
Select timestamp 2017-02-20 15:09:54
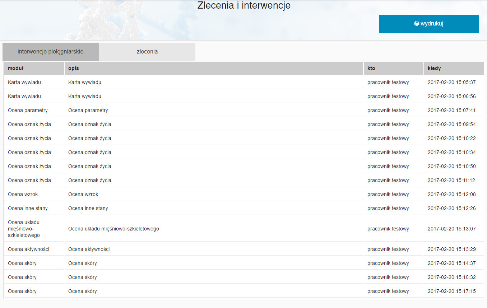coord(451,124)
